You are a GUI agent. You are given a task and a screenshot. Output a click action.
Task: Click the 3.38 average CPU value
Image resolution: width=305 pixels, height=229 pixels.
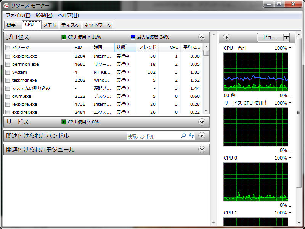(x=195, y=56)
